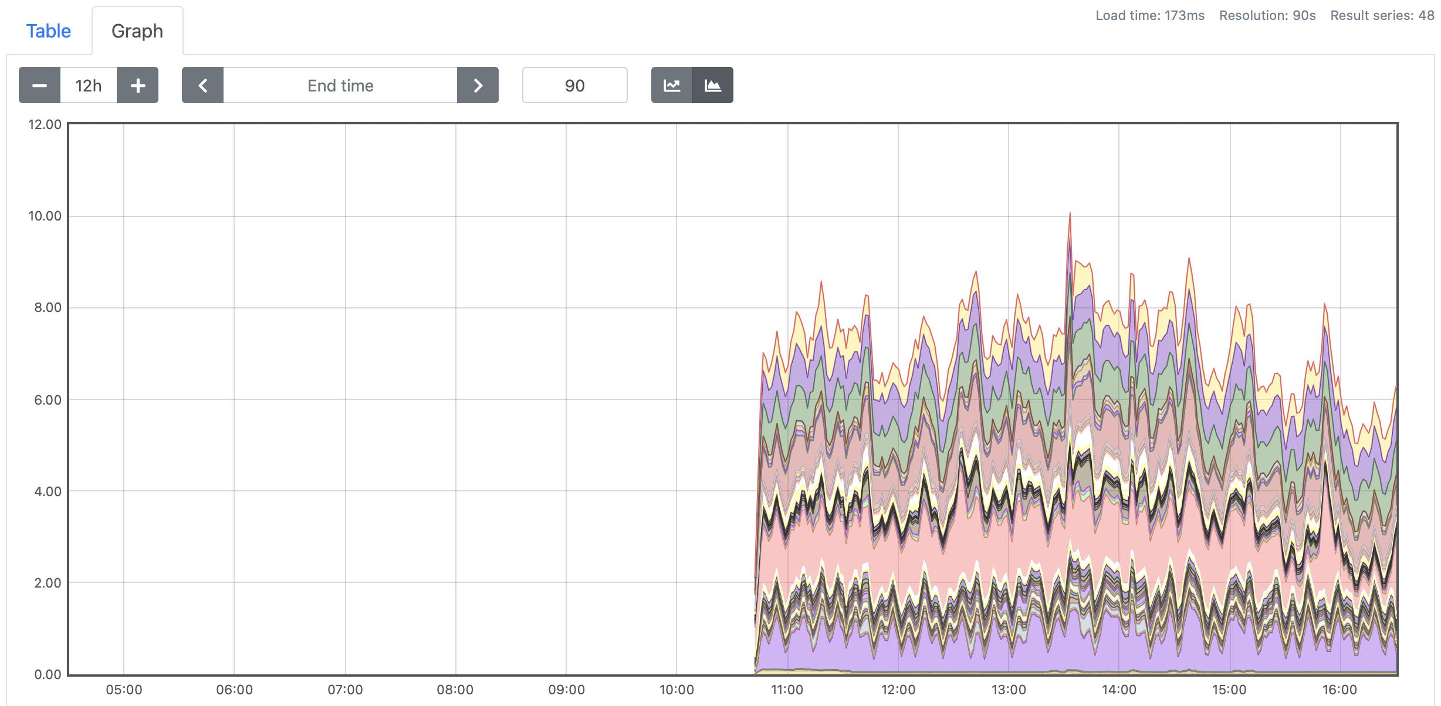1441x706 pixels.
Task: Open the Table tab
Action: tap(49, 31)
